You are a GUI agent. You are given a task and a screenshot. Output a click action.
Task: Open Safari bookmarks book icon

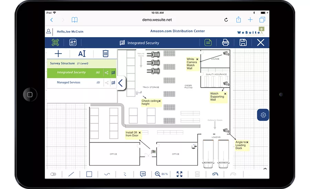coord(74,20)
